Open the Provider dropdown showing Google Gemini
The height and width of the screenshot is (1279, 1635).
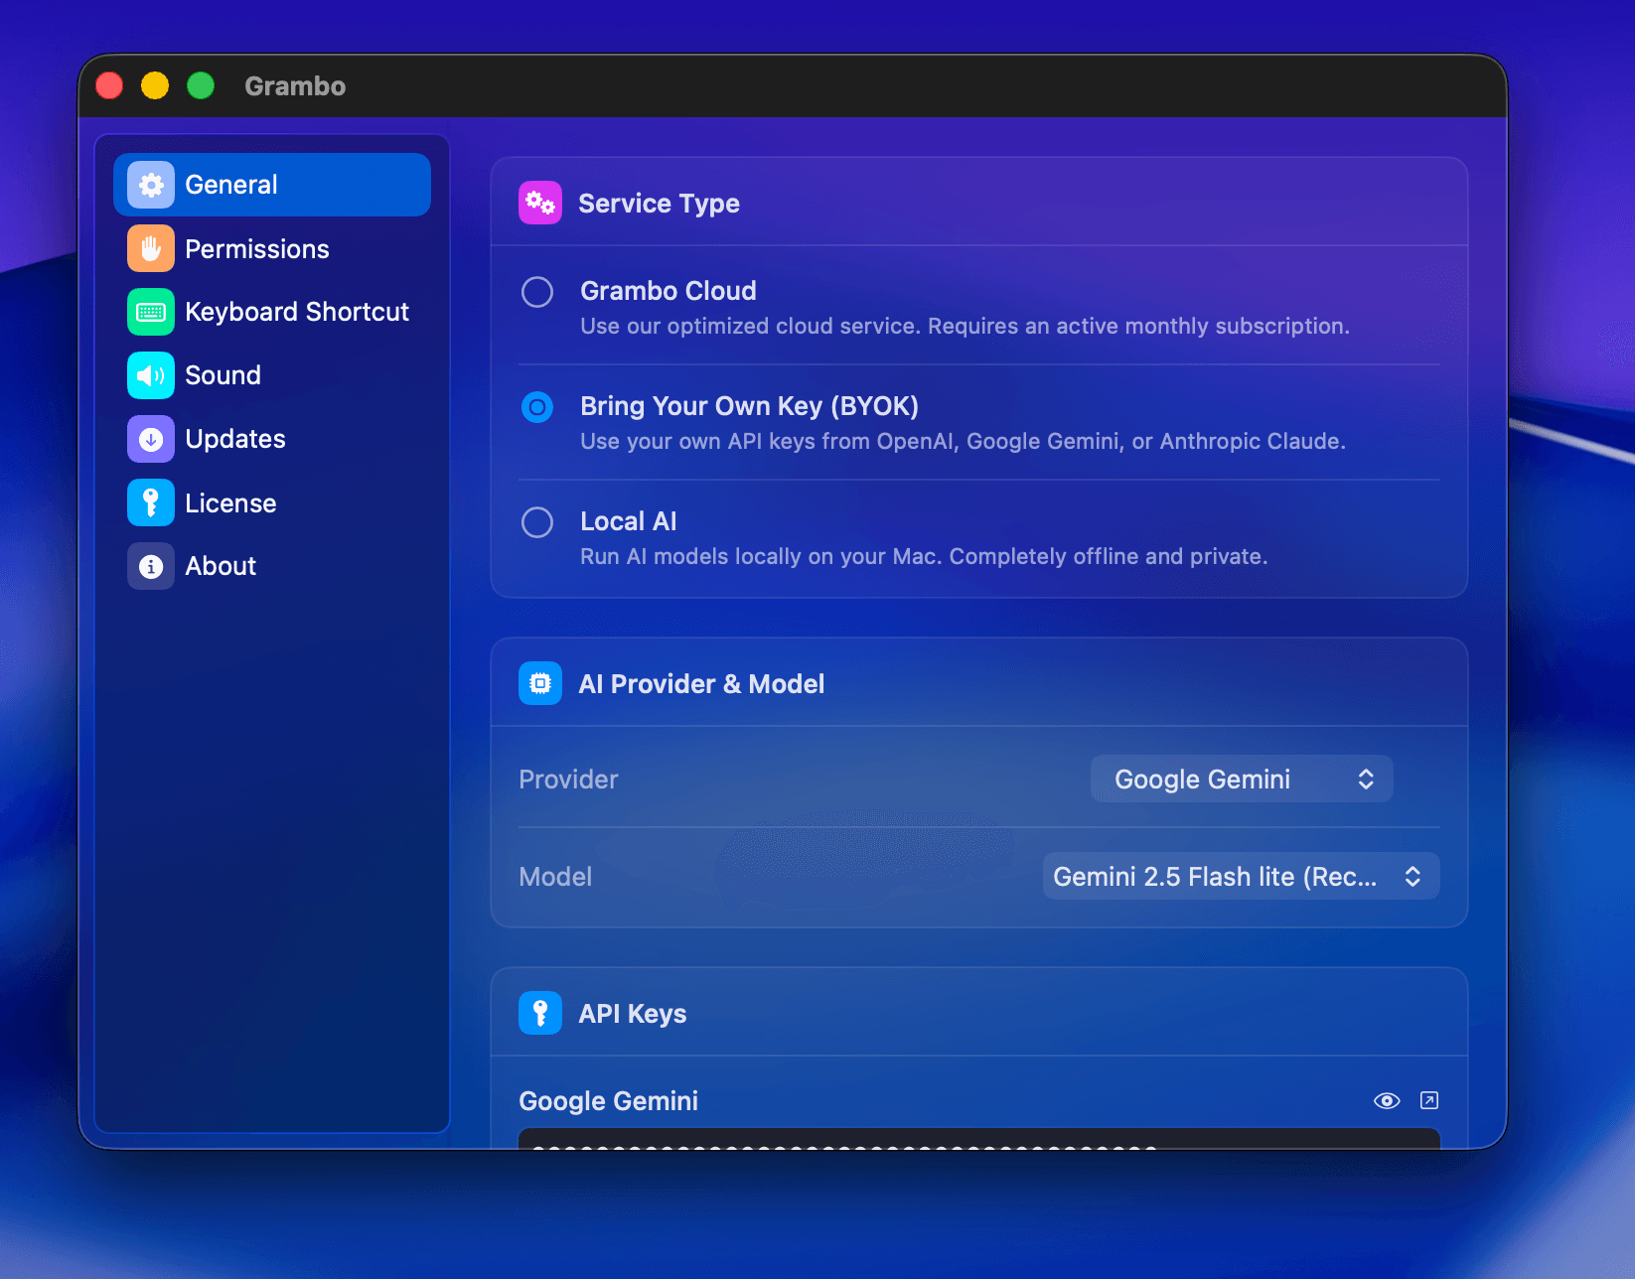[1242, 779]
